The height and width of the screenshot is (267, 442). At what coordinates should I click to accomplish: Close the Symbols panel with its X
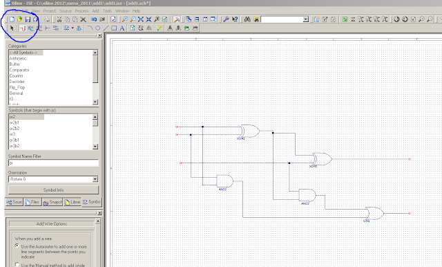coord(99,35)
